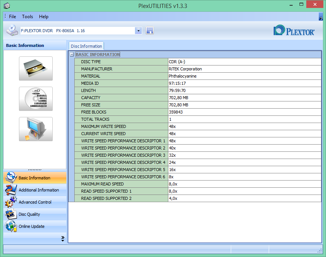Viewport: 326px width, 257px height.
Task: Click the Additional Information icon
Action: tap(11, 190)
